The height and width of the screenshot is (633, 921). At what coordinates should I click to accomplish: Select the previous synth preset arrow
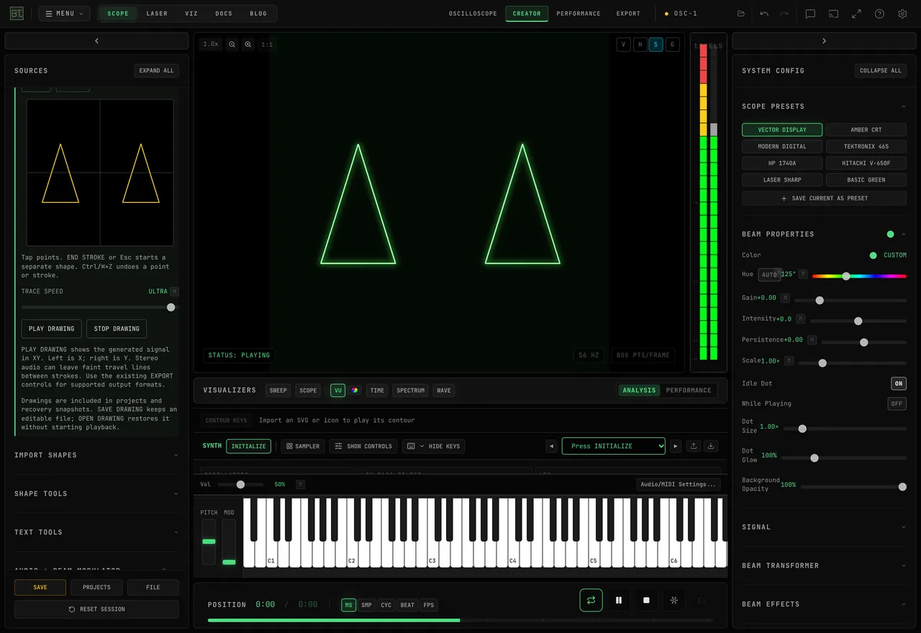coord(552,446)
